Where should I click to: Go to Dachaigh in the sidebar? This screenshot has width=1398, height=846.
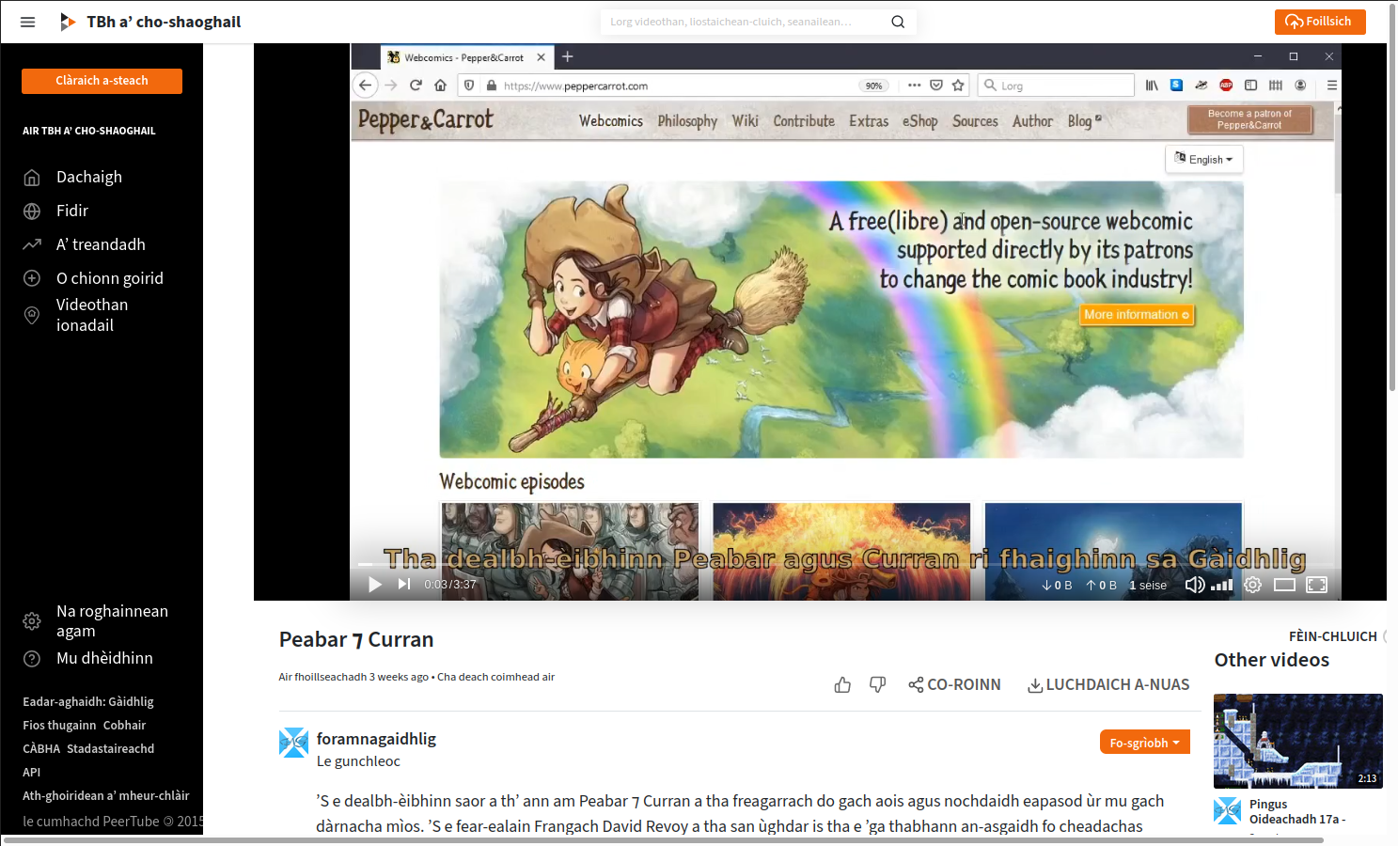pos(89,177)
